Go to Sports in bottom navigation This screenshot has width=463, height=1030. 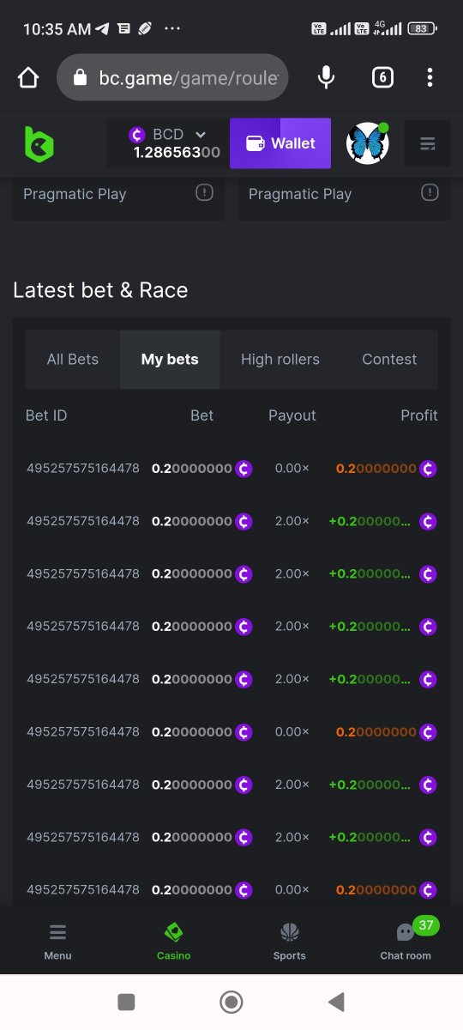tap(290, 941)
